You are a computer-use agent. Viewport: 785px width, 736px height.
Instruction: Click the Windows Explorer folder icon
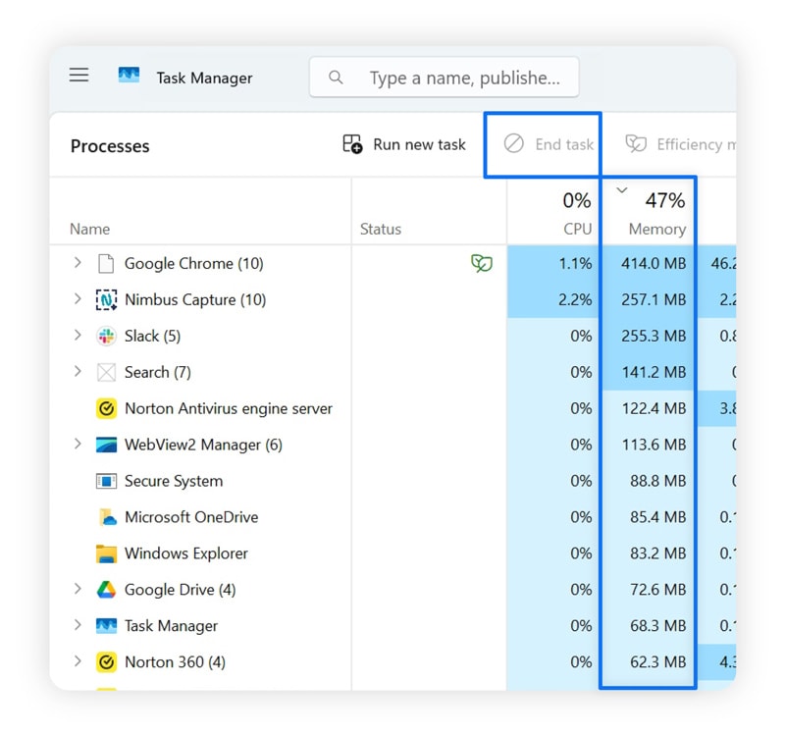105,553
